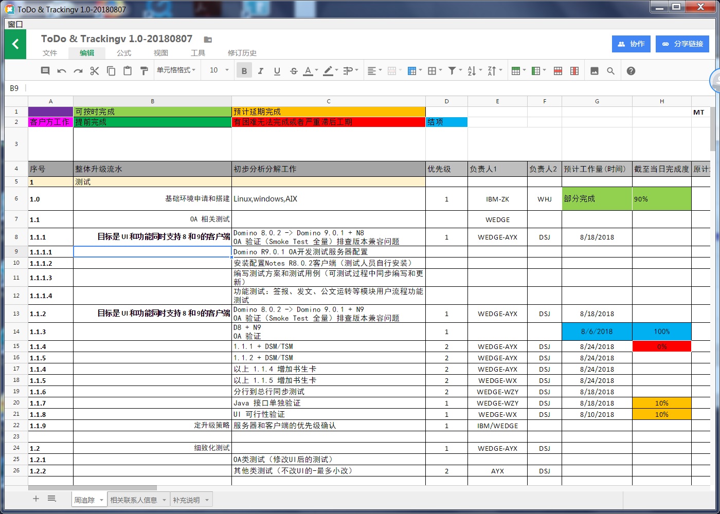
Task: Open the filter funnel dropdown
Action: (455, 71)
